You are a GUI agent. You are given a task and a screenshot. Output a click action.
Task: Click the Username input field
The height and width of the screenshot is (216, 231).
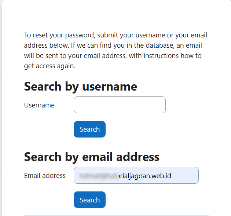(120, 105)
